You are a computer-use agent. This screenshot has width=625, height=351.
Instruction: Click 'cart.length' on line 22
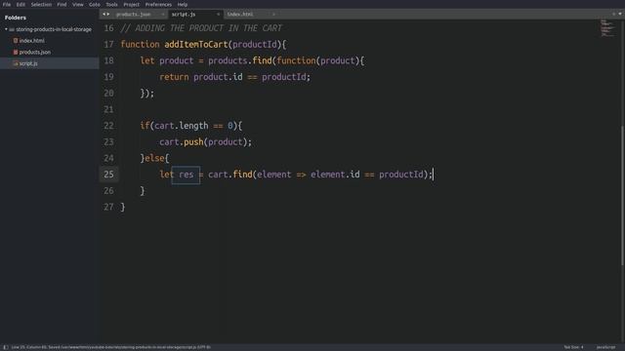point(181,126)
